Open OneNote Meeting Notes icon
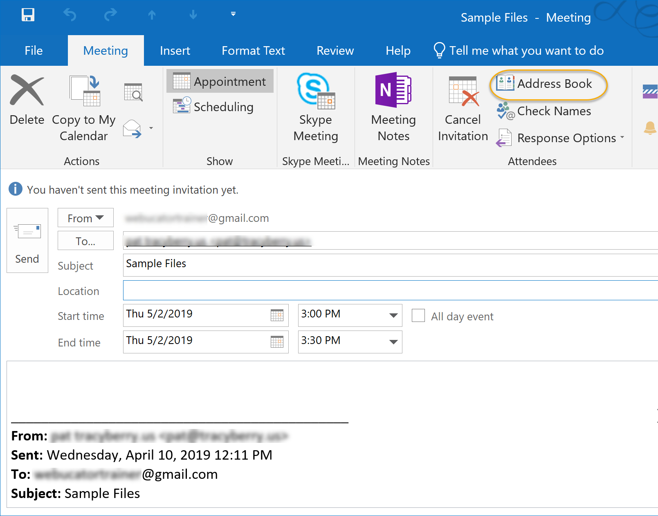The image size is (658, 516). pyautogui.click(x=393, y=90)
